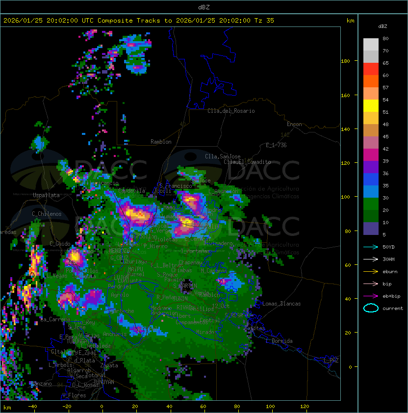Pick the slate-purple swatch between 10 and 5
The width and height of the screenshot is (408, 413).
coord(371,229)
